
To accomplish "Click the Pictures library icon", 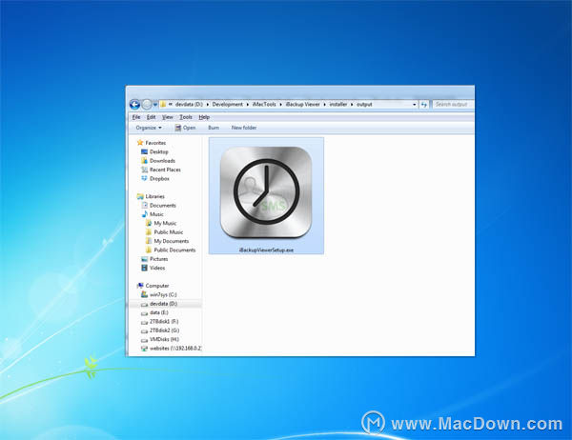I will 145,259.
